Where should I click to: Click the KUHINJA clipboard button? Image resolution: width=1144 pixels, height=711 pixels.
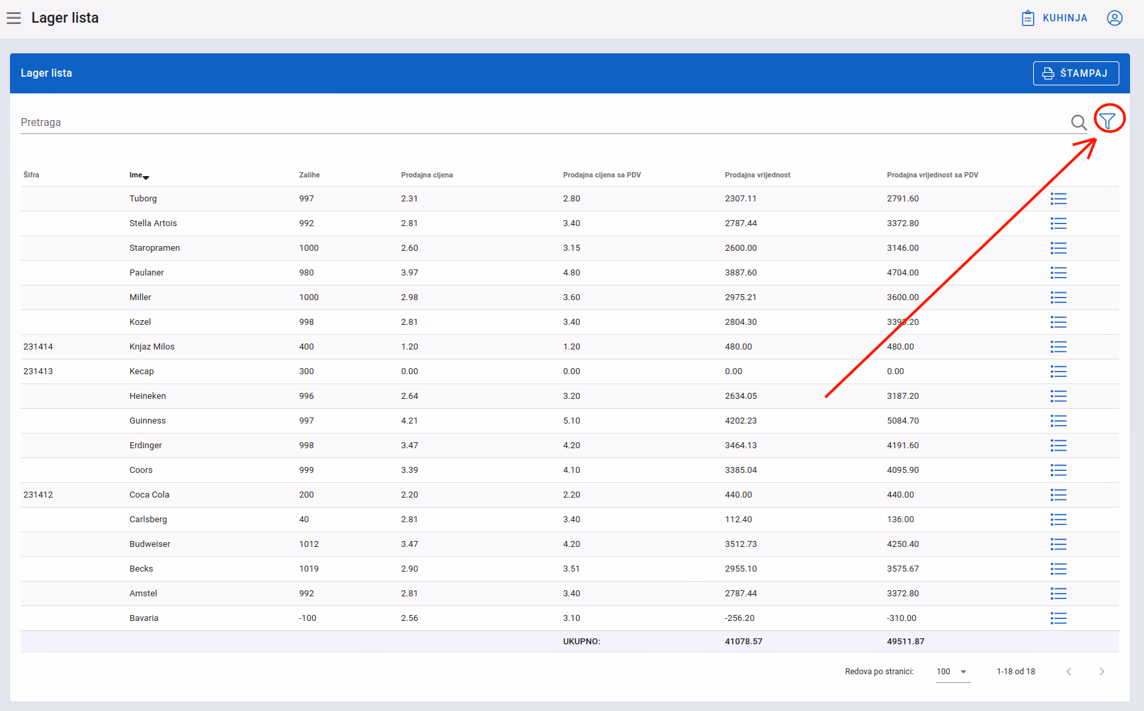(1055, 18)
